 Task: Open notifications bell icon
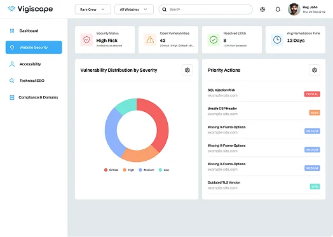[x=278, y=10]
